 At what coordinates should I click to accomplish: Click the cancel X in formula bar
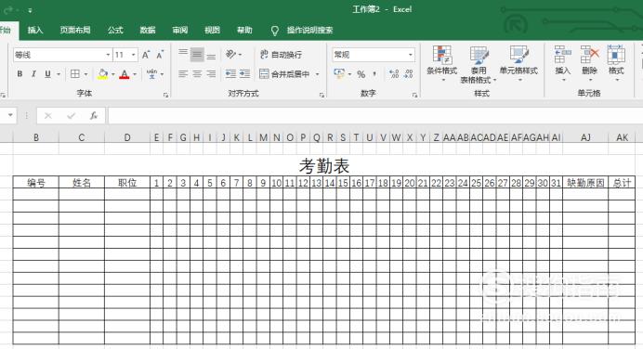[x=48, y=116]
